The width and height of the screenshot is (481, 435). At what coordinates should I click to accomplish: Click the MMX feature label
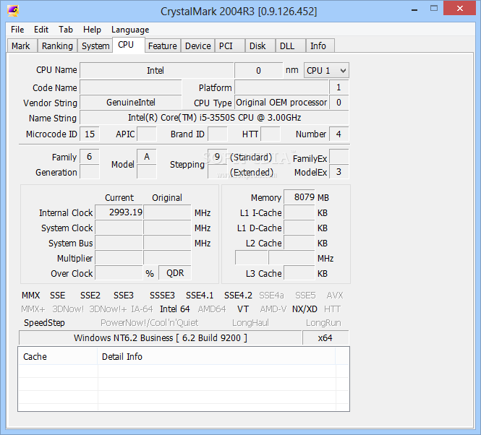point(30,296)
